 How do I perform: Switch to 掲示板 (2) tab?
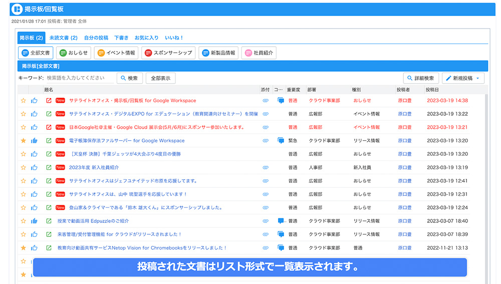point(31,38)
